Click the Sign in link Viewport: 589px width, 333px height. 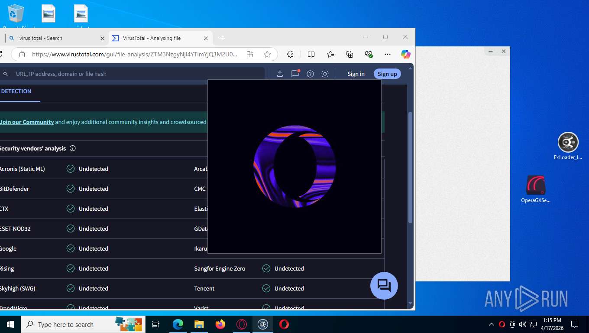[356, 74]
